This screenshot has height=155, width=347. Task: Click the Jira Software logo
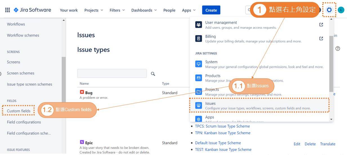32,10
